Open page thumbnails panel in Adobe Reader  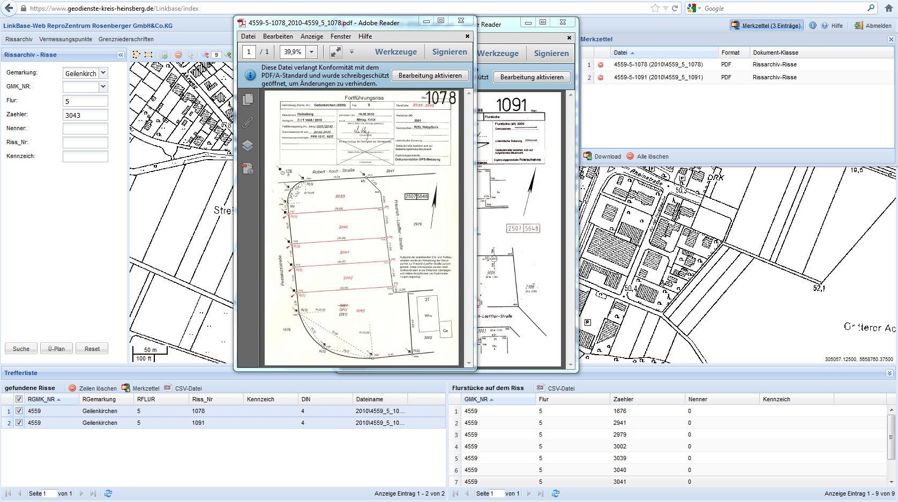(x=248, y=100)
